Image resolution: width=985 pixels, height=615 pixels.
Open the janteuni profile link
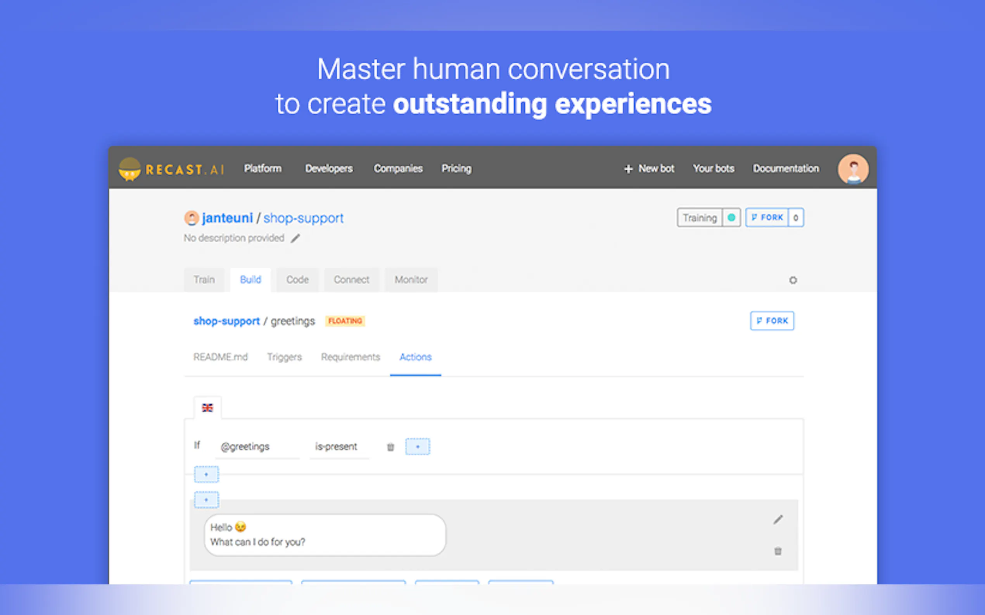(x=227, y=218)
